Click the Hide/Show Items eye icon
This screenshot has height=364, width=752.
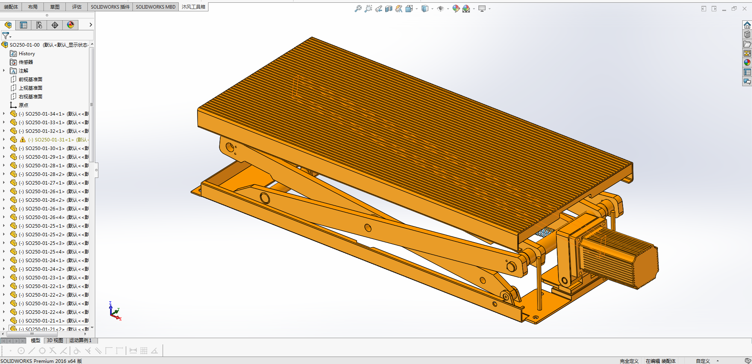pos(440,9)
